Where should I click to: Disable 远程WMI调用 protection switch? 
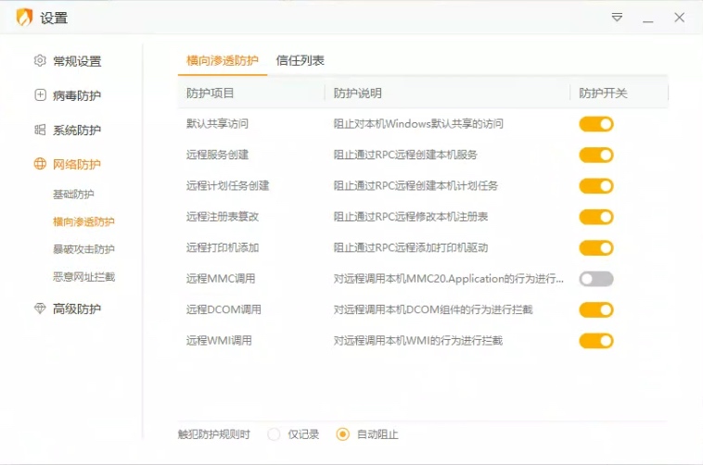(x=595, y=341)
